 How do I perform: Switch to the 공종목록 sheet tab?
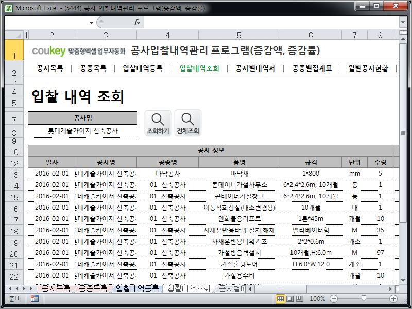93,288
